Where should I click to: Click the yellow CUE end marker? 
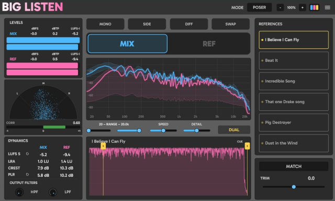[x=247, y=146]
